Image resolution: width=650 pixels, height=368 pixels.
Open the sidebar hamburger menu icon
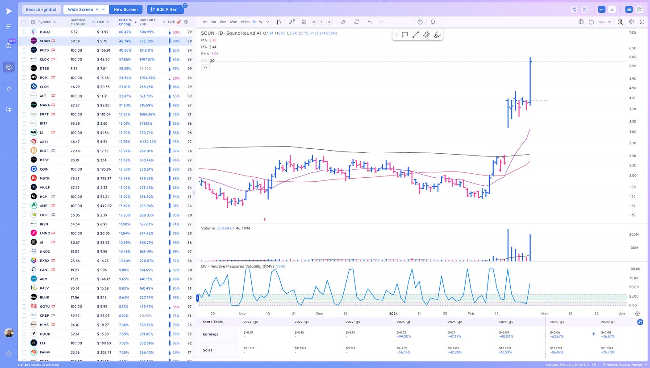click(x=9, y=27)
